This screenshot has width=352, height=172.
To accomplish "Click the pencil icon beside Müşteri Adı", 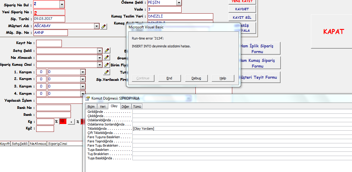I will pyautogui.click(x=104, y=26).
